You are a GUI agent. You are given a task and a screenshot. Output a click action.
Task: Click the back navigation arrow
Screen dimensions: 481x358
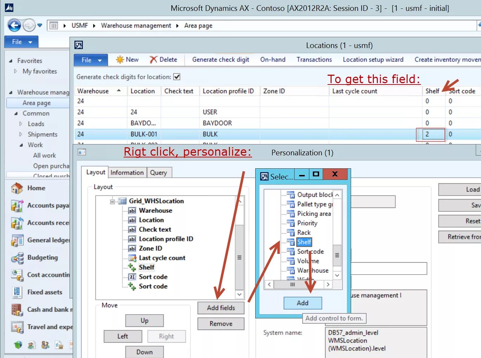[x=14, y=25]
